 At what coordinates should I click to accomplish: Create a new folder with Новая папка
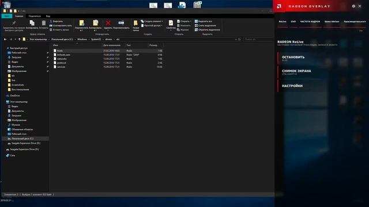[x=136, y=25]
